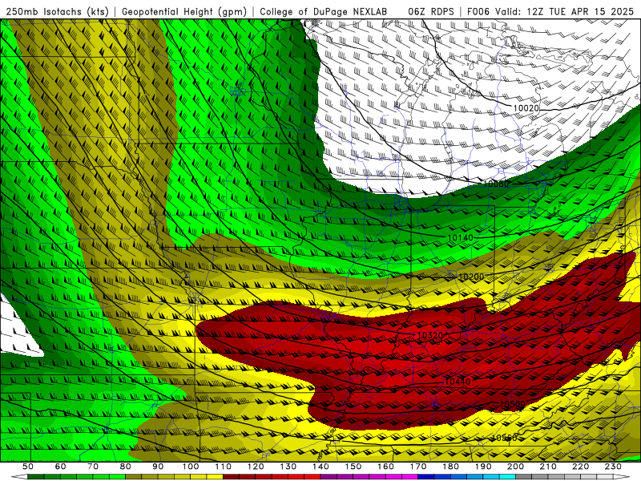The image size is (641, 481).
Task: Click the 210 value on the color scale
Action: pos(548,467)
